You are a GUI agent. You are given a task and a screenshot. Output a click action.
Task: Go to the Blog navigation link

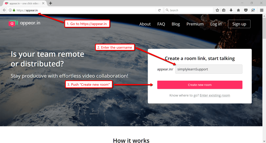[176, 24]
